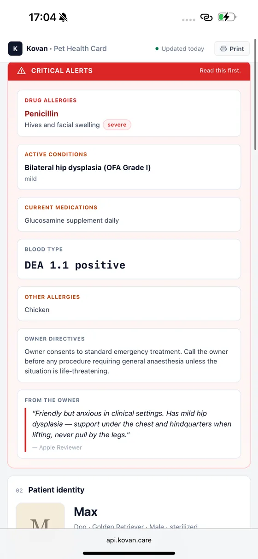This screenshot has width=258, height=559.
Task: Tap the api.kovan.care address bar
Action: click(129, 540)
